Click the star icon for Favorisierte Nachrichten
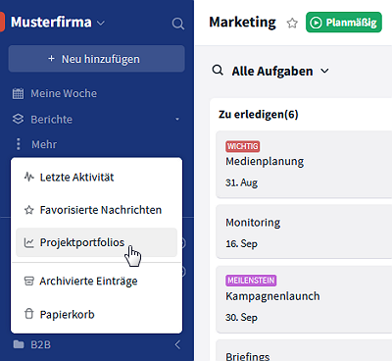 tap(29, 210)
